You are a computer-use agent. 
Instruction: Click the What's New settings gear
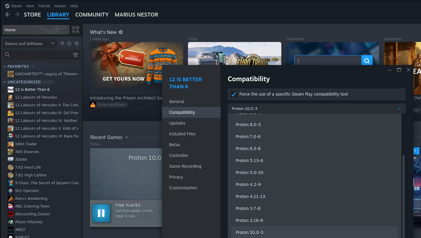pos(121,32)
